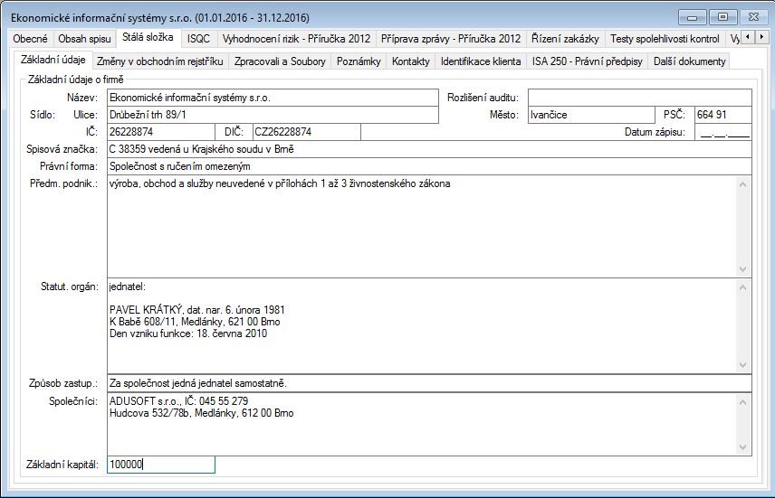The height and width of the screenshot is (498, 775).
Task: Click the Právní forma field
Action: 429,166
